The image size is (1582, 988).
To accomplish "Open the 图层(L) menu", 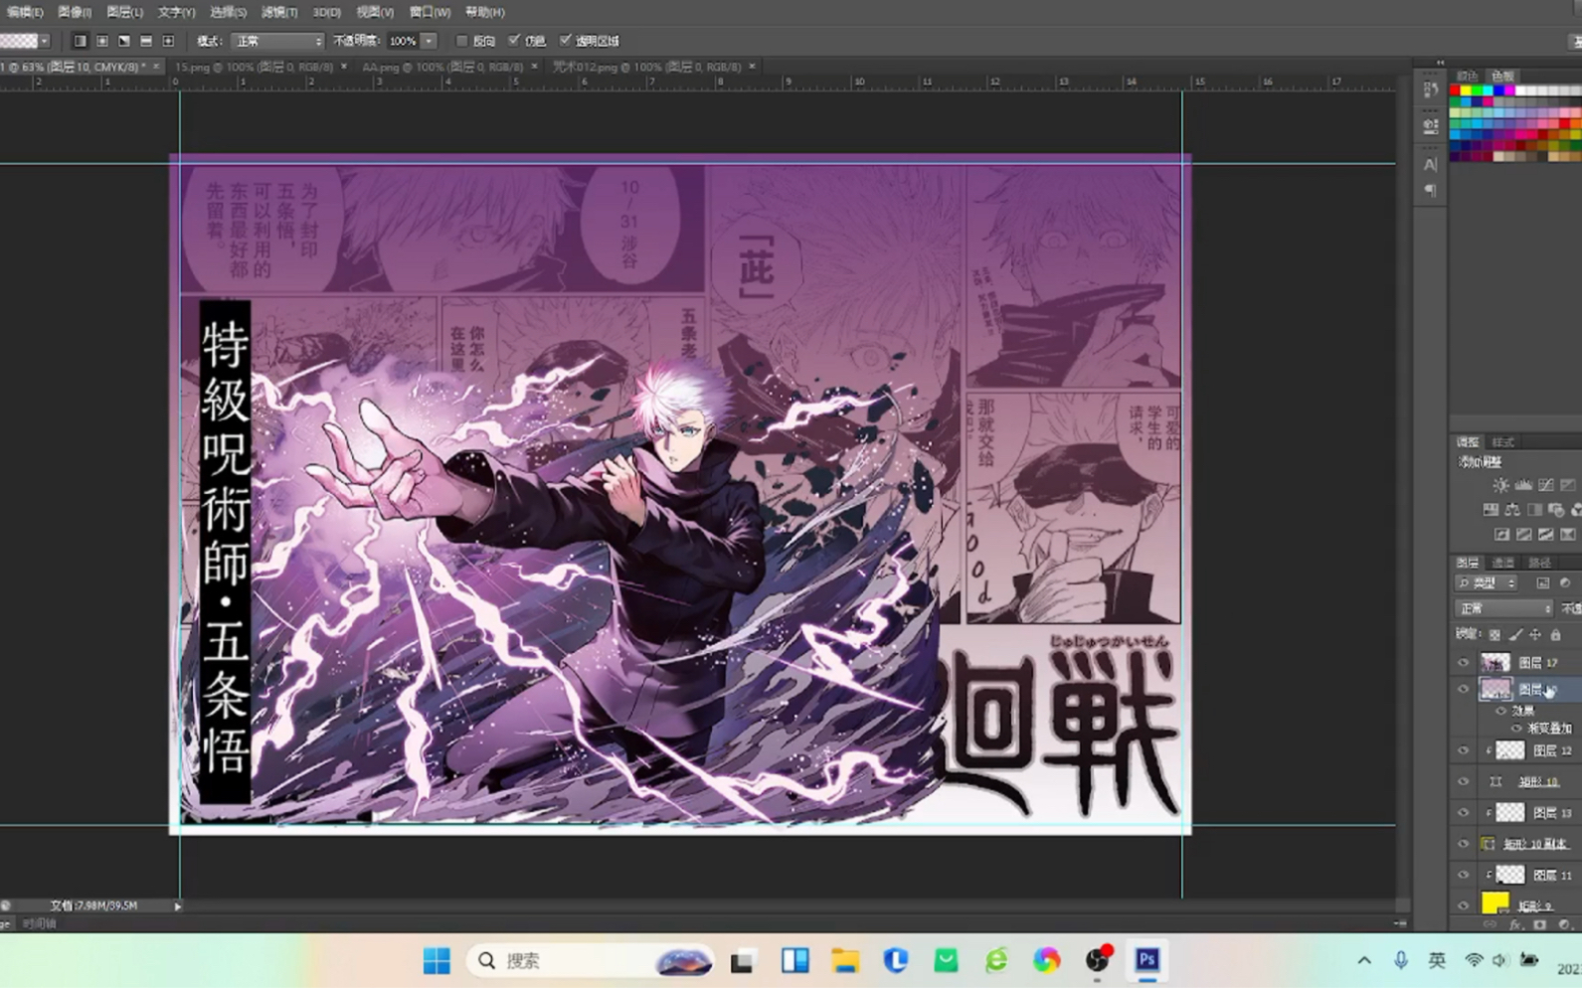I will 124,12.
